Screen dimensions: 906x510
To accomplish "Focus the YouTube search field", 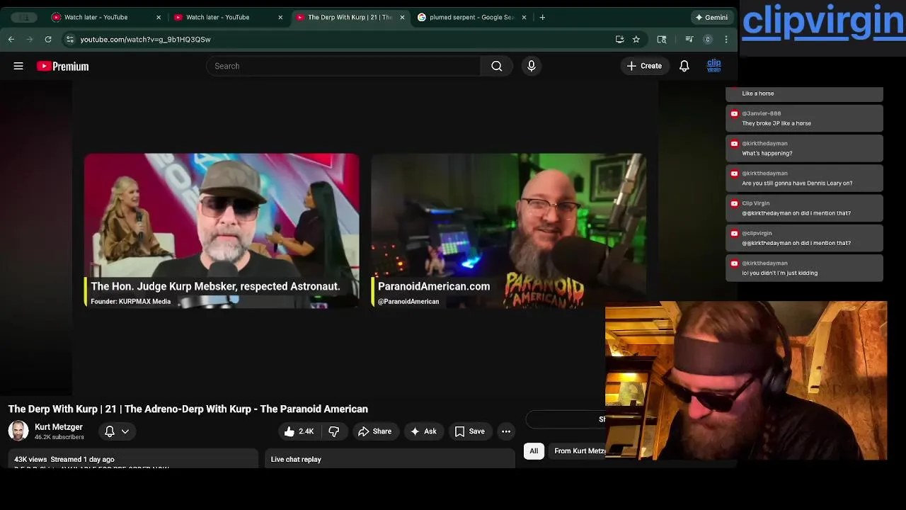I will point(343,66).
